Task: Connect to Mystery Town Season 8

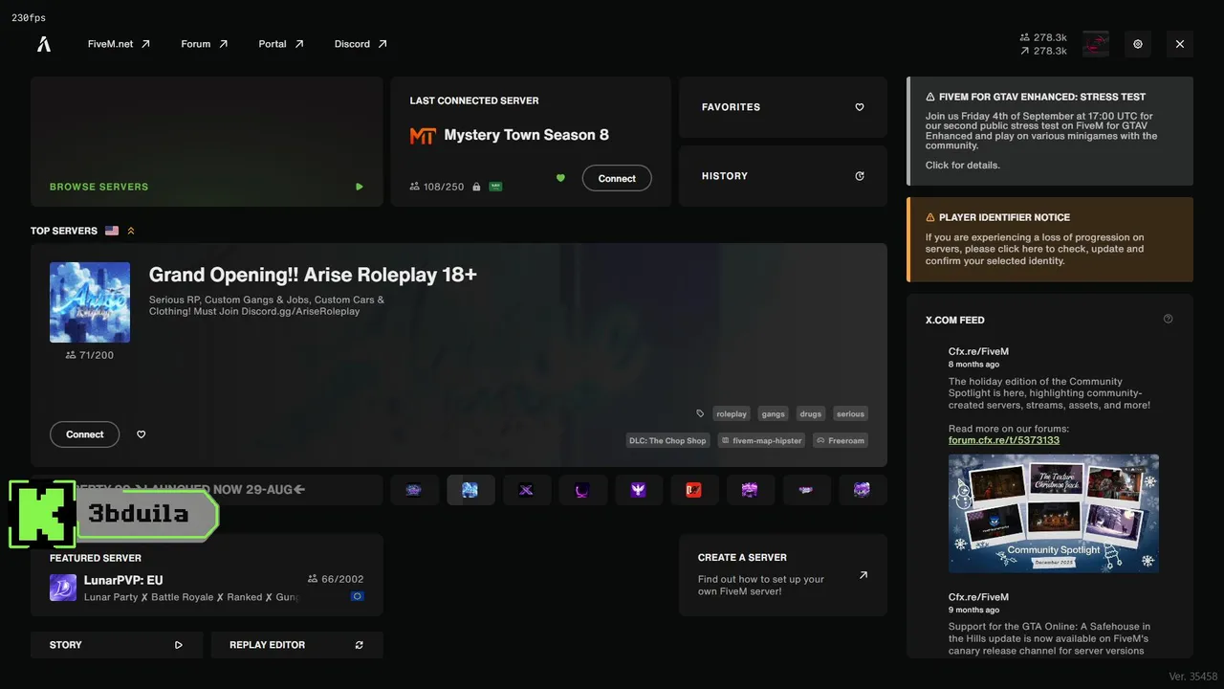Action: coord(617,178)
